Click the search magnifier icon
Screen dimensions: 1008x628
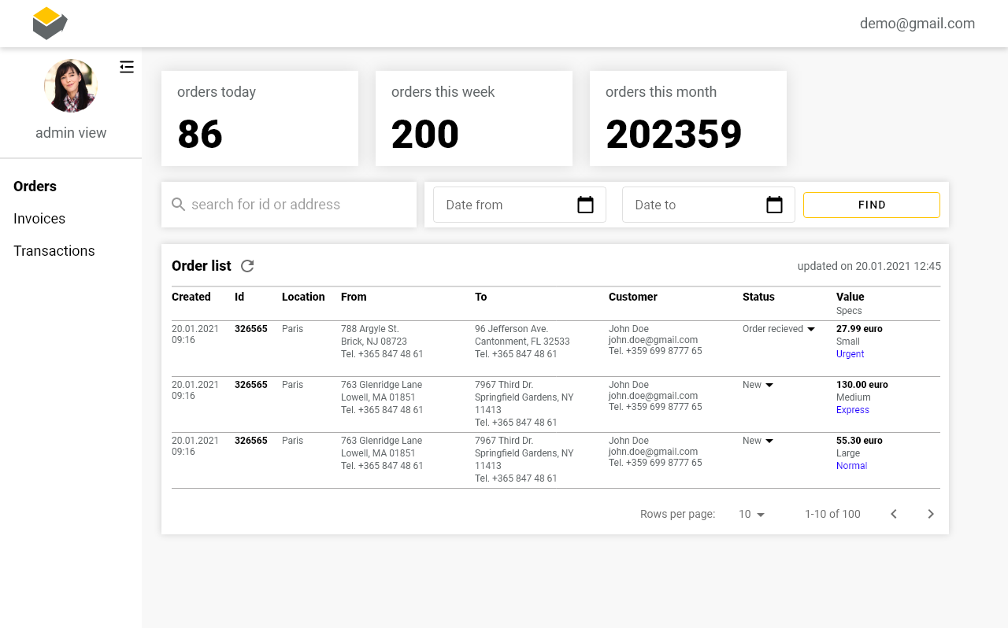coord(179,205)
